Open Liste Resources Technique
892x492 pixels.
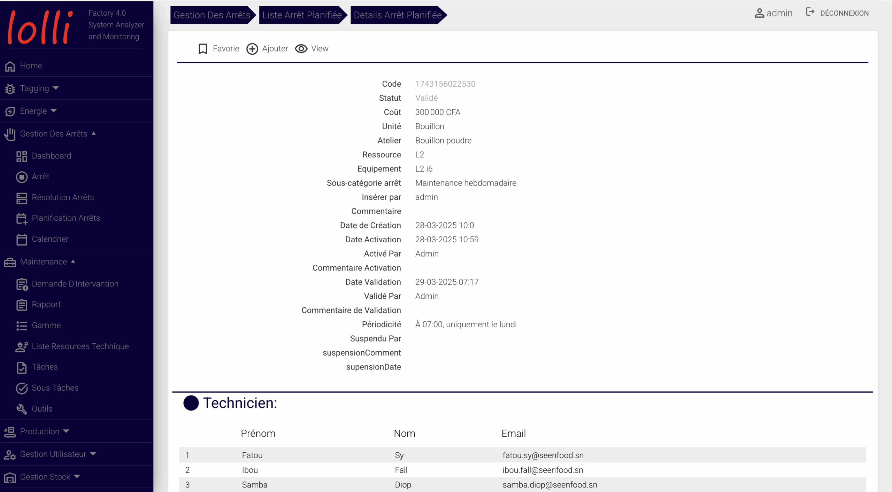(80, 346)
